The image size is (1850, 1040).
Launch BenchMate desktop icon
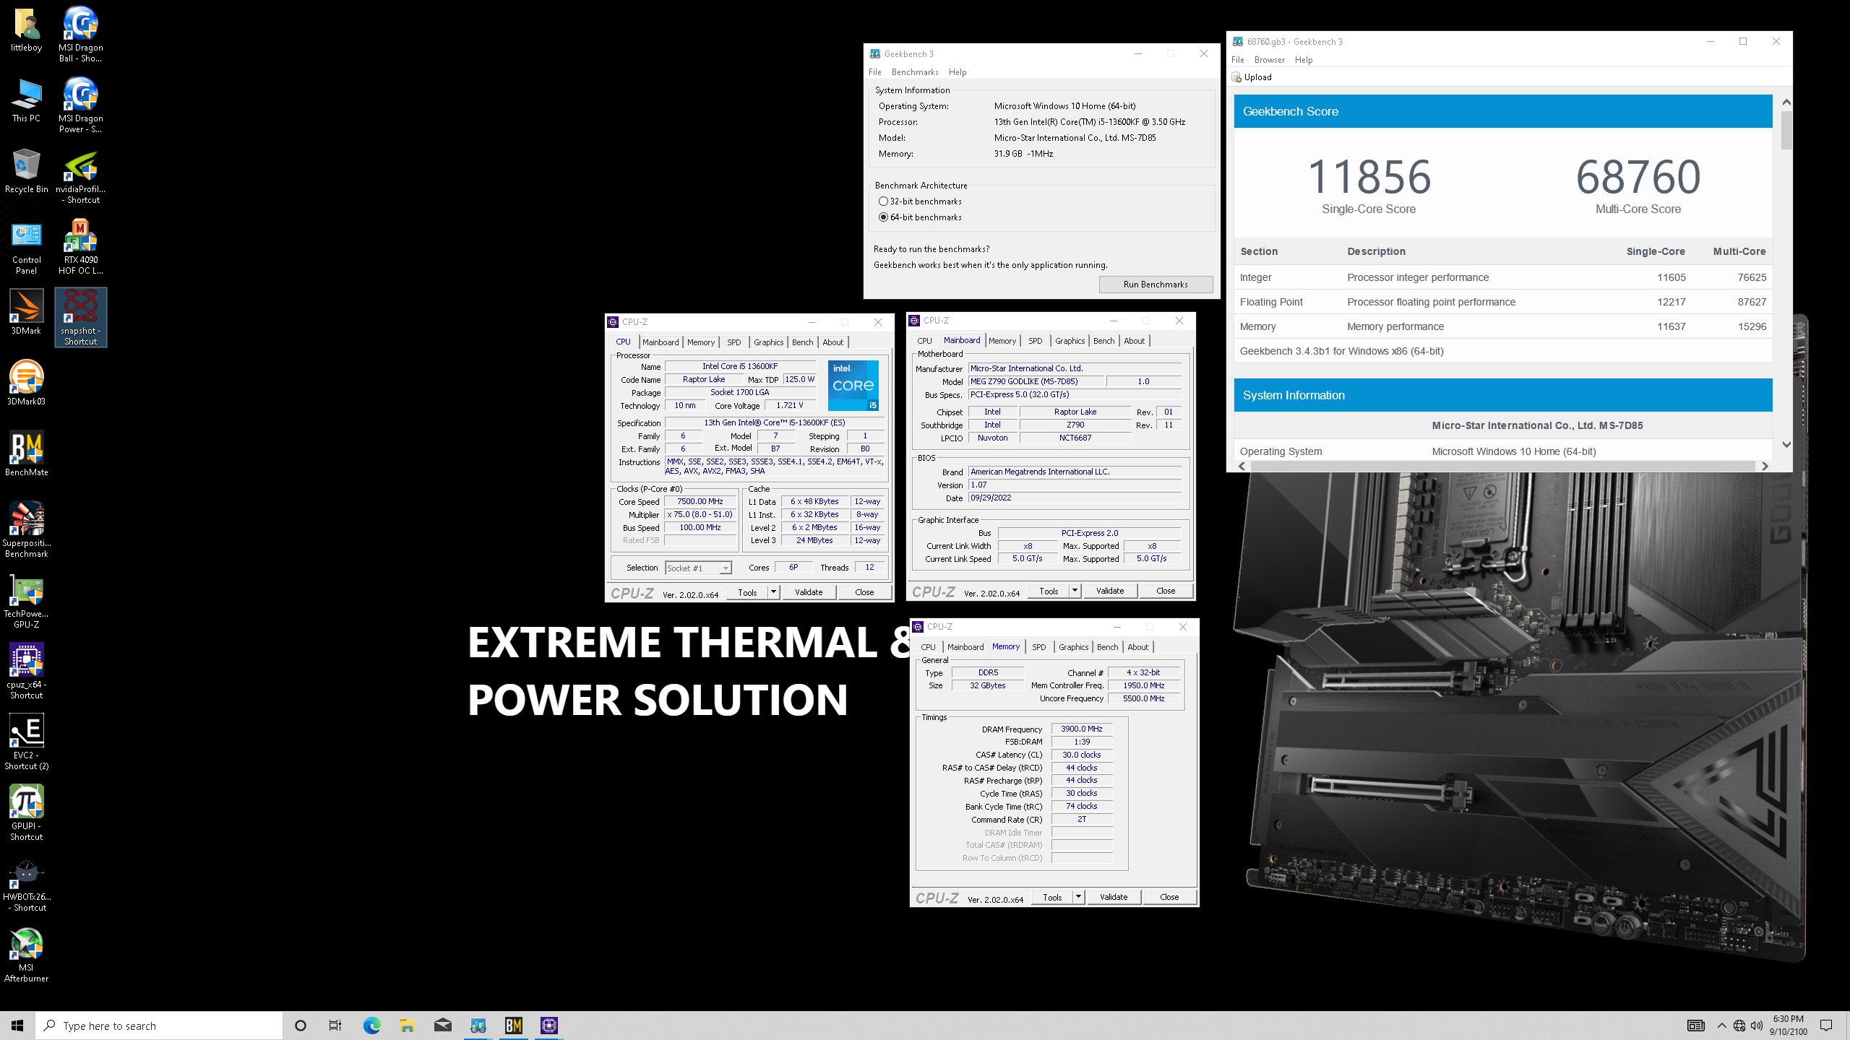pos(27,454)
